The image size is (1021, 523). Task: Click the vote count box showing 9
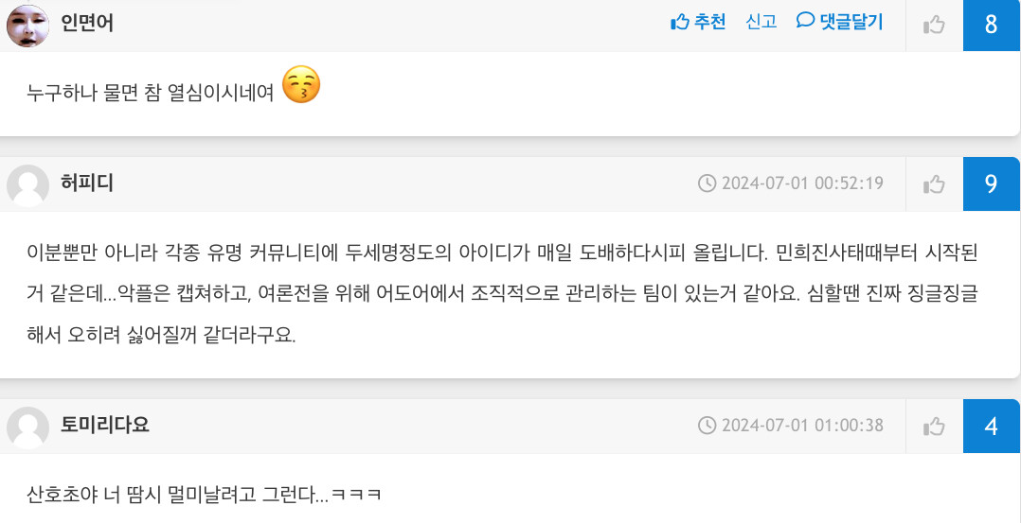[x=991, y=183]
